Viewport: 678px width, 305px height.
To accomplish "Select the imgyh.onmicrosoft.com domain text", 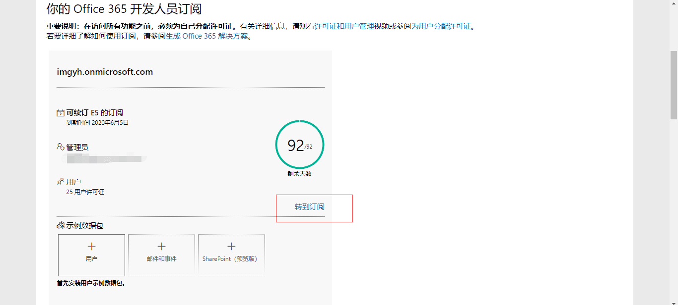I will point(105,72).
